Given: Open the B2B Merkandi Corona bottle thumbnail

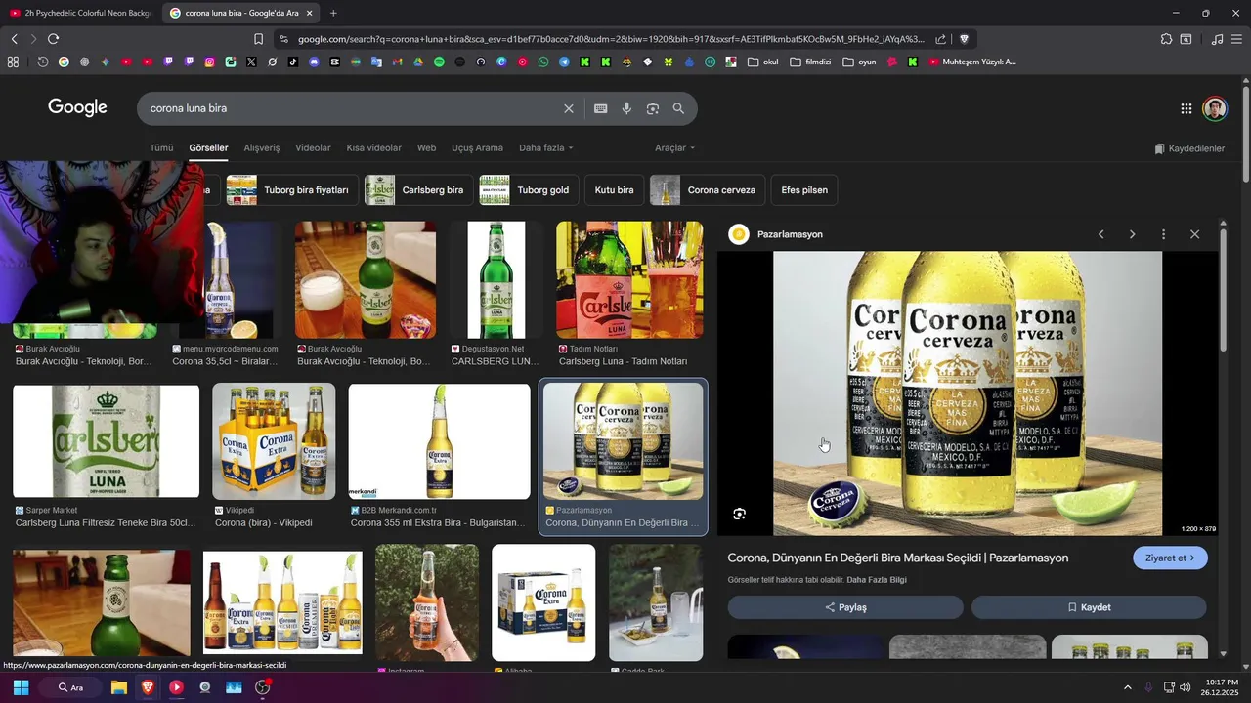Looking at the screenshot, I should coord(439,441).
